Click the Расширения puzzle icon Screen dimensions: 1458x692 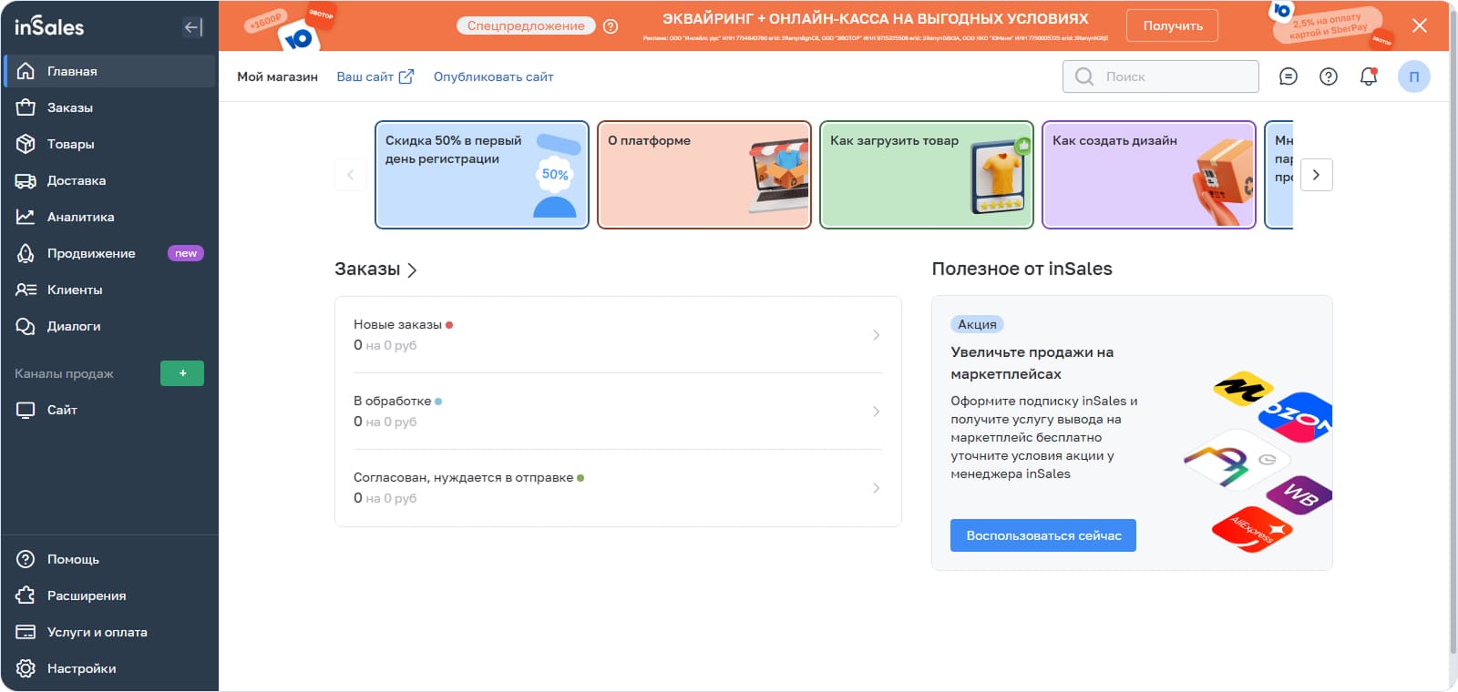pyautogui.click(x=26, y=595)
